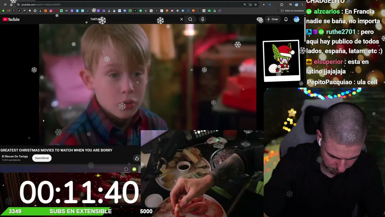This screenshot has height=217, width=385.
Task: Click the Crear button
Action: [273, 19]
